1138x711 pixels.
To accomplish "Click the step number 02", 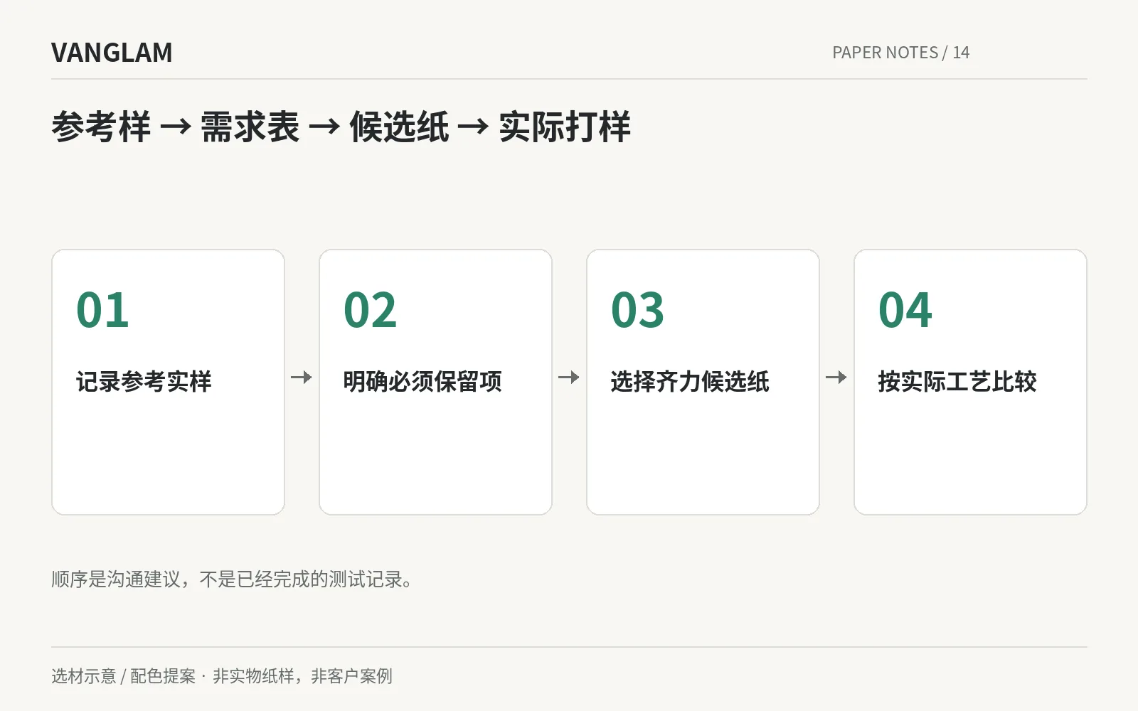I will click(x=370, y=310).
